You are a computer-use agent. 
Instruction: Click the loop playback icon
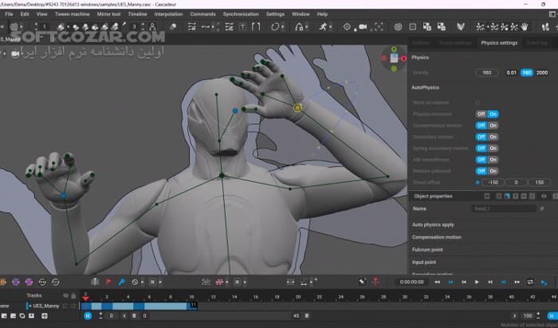point(530,282)
